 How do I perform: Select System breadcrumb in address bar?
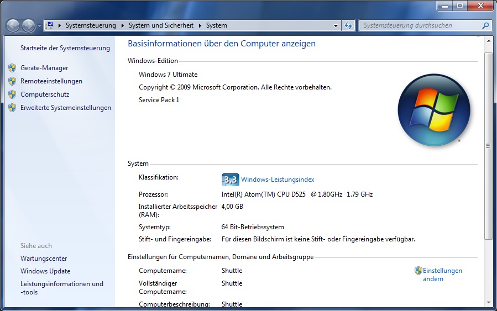pyautogui.click(x=217, y=25)
